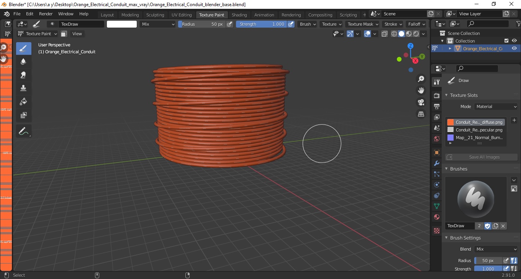Select the Mask tool
Viewport: 521px width, 279px height.
coord(24,115)
